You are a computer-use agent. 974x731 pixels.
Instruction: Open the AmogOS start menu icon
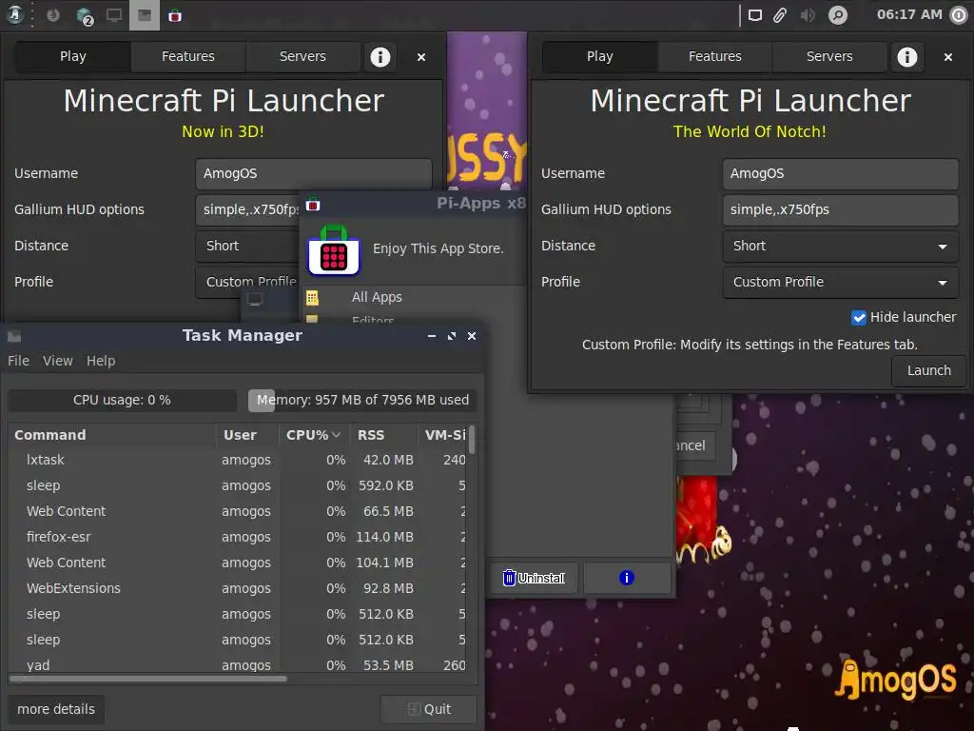pyautogui.click(x=15, y=15)
